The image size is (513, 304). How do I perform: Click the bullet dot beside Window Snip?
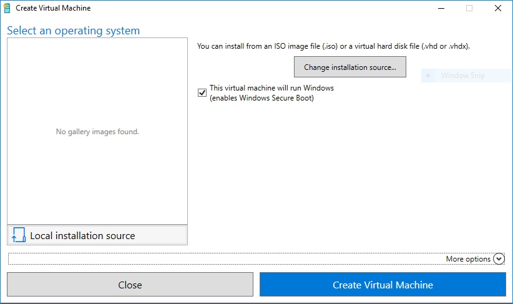[428, 76]
